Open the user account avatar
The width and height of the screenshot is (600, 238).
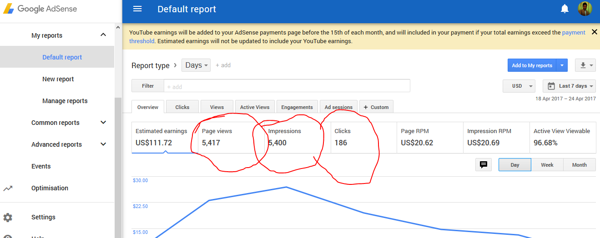pos(585,9)
